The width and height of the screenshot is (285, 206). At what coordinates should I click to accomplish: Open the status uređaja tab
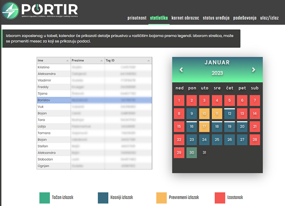tap(216, 18)
